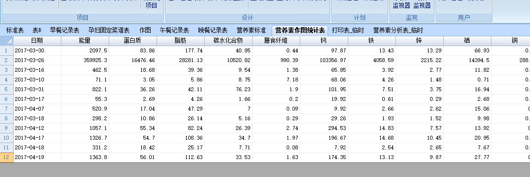Click date cell 2017-03-10
The width and height of the screenshot is (530, 177).
tap(37, 80)
